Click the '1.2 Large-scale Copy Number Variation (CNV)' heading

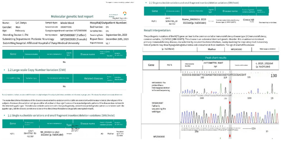pos(37,70)
